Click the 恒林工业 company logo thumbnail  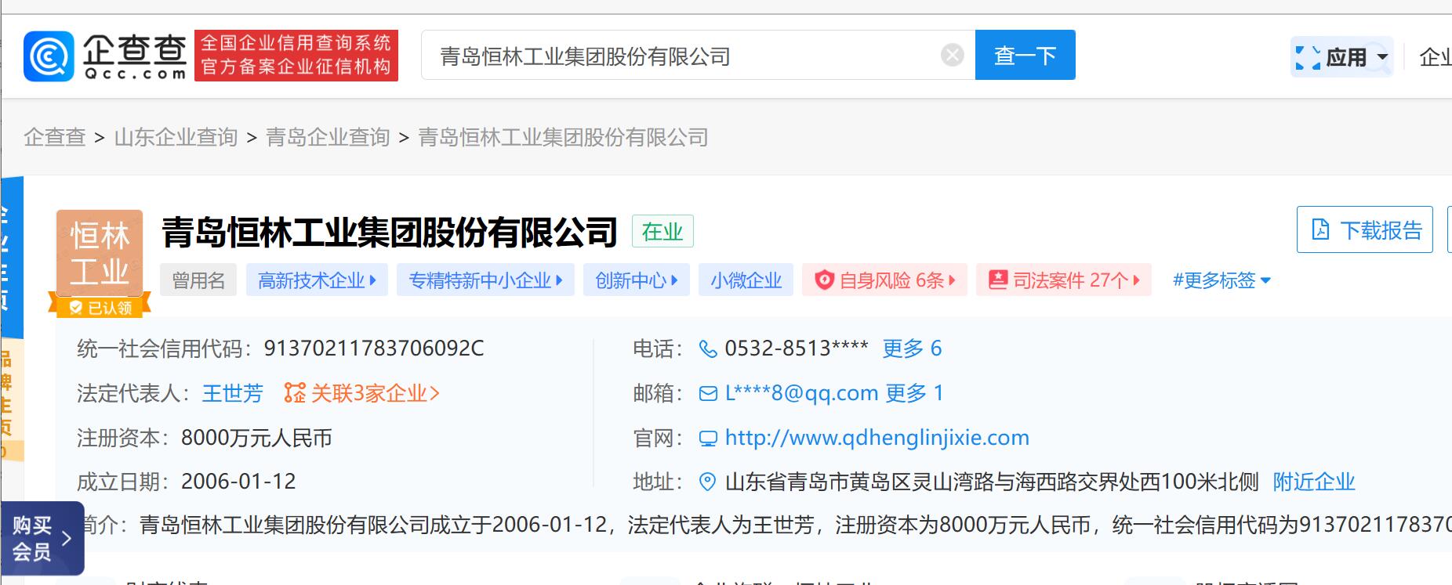[100, 252]
